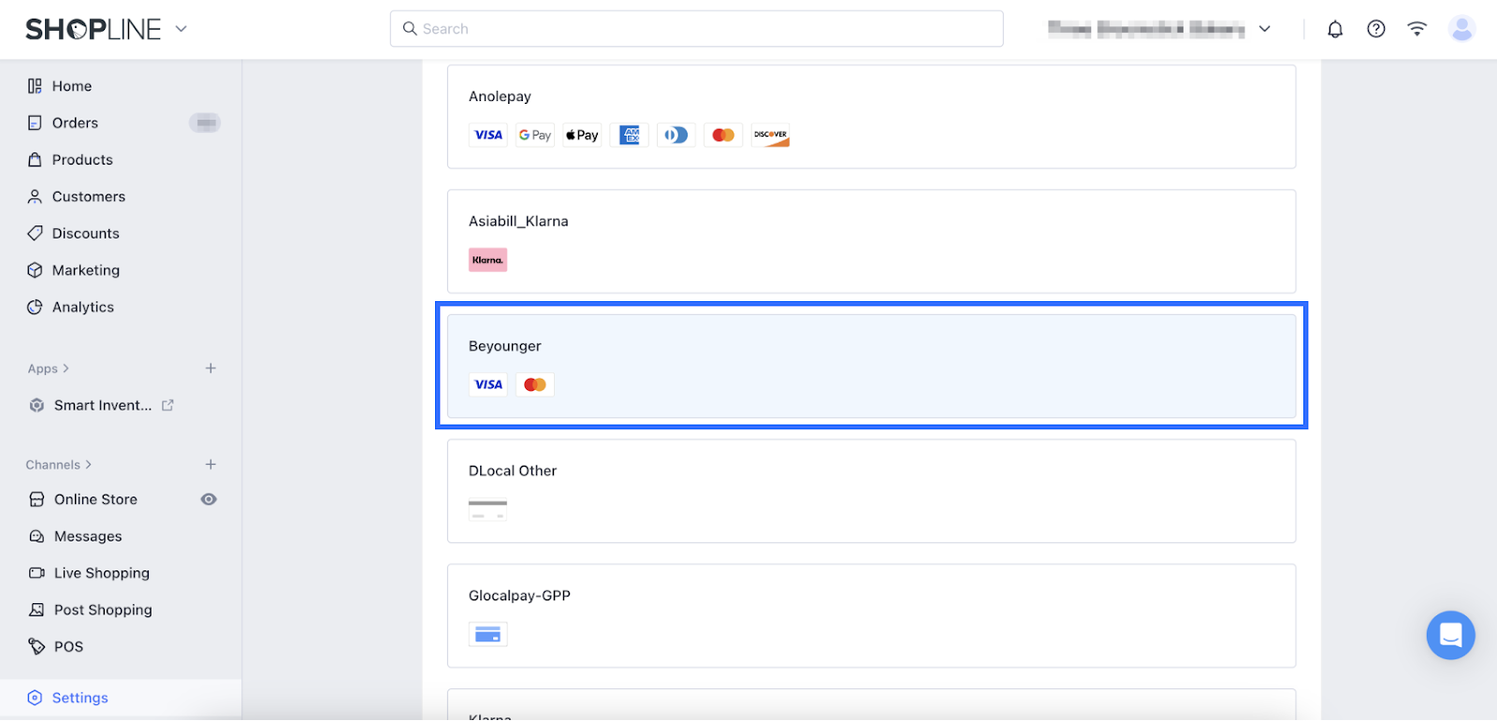Click the wifi status icon in header
Viewport: 1497px width, 721px height.
click(x=1417, y=29)
